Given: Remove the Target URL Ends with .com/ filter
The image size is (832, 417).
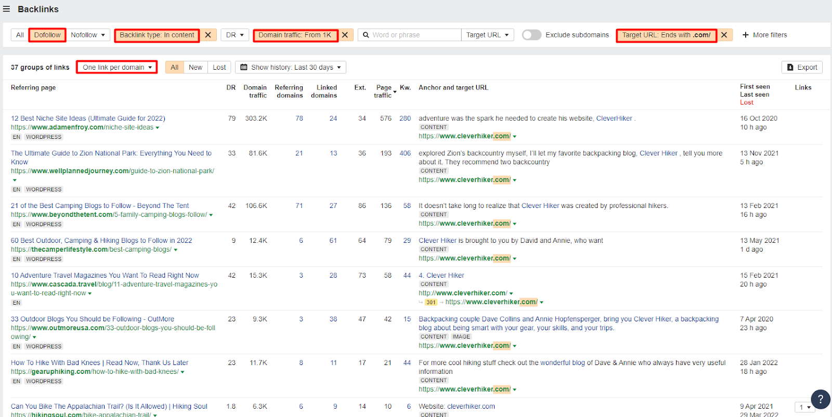Looking at the screenshot, I should 724,35.
